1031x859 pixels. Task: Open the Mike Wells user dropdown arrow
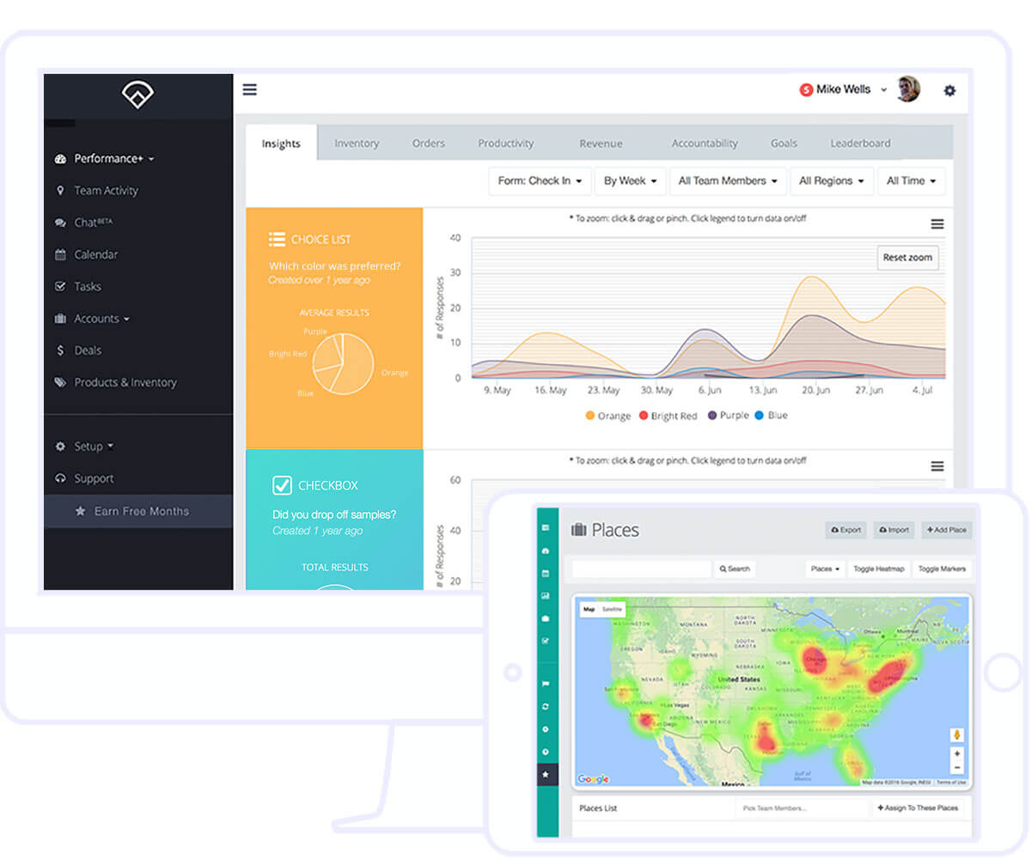click(x=884, y=90)
